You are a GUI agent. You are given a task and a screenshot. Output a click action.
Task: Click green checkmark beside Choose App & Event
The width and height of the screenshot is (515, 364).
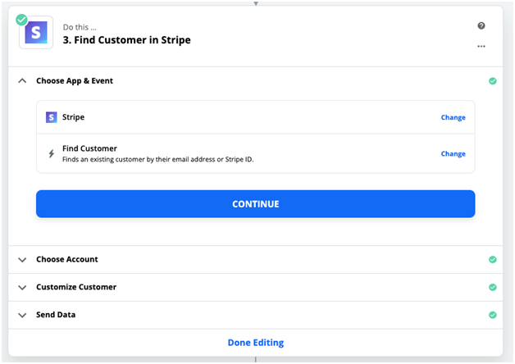[x=492, y=80]
